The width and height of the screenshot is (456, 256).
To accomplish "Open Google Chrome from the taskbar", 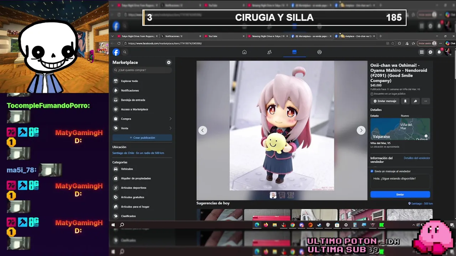I will tap(292, 225).
